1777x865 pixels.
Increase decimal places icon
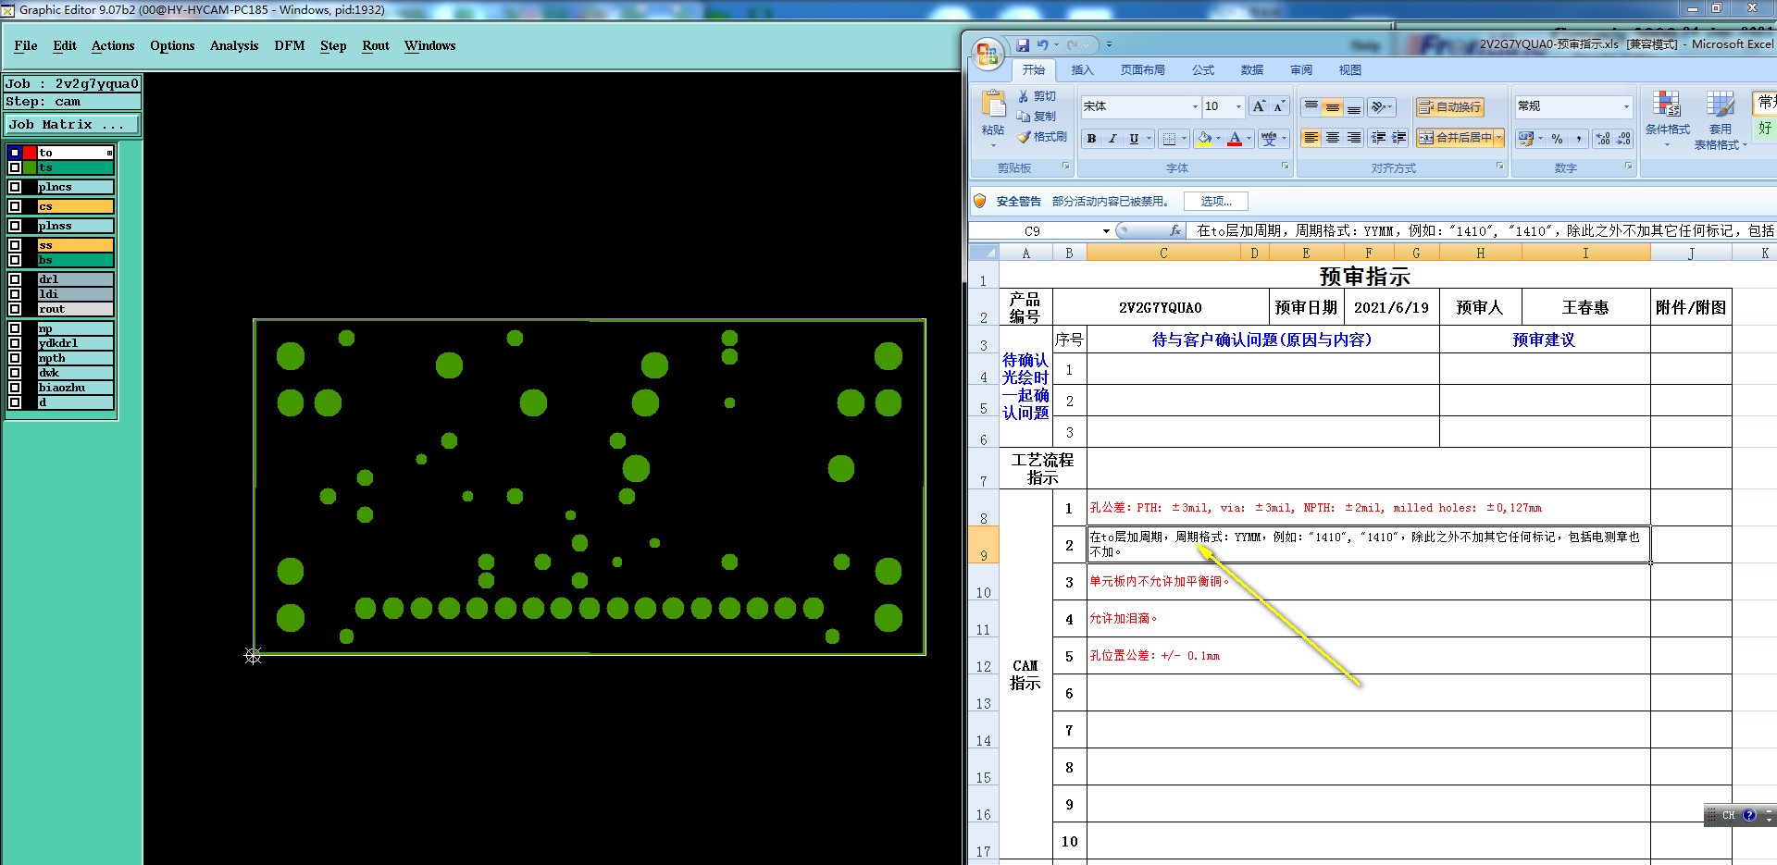[x=1603, y=139]
